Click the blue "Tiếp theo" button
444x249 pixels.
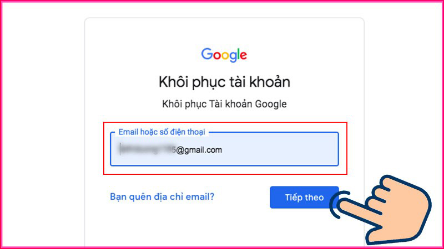pos(304,198)
